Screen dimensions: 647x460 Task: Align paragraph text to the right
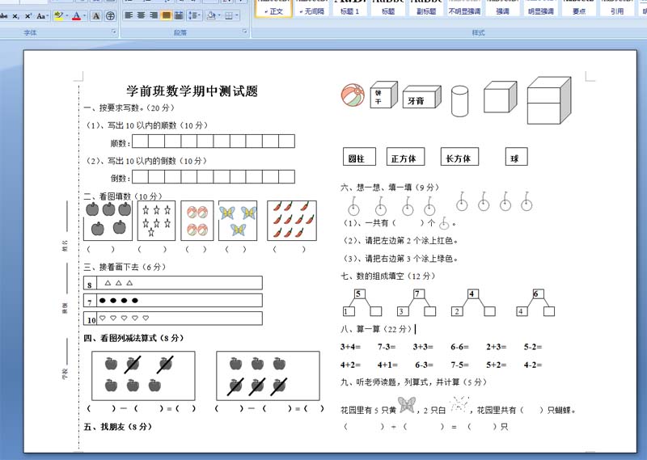click(154, 15)
